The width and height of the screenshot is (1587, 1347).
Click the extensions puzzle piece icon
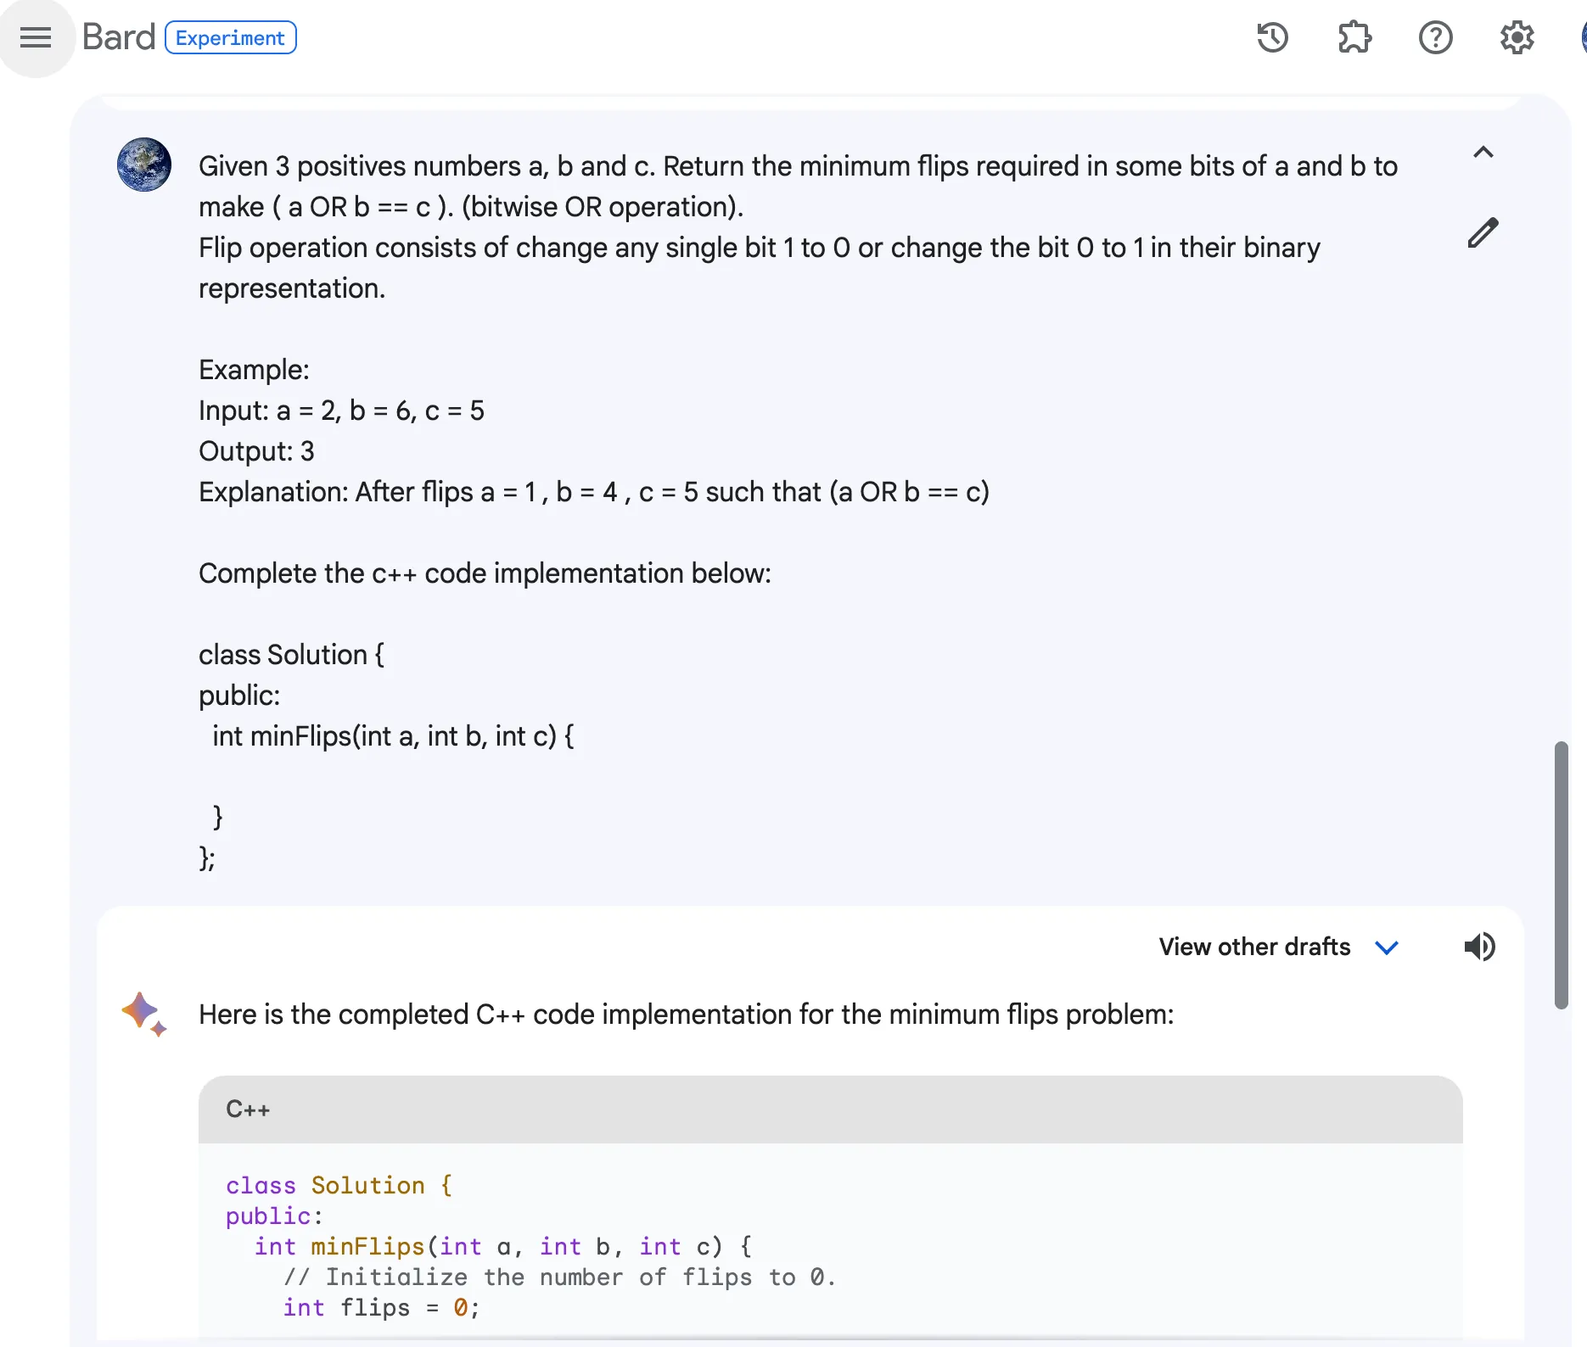coord(1354,37)
